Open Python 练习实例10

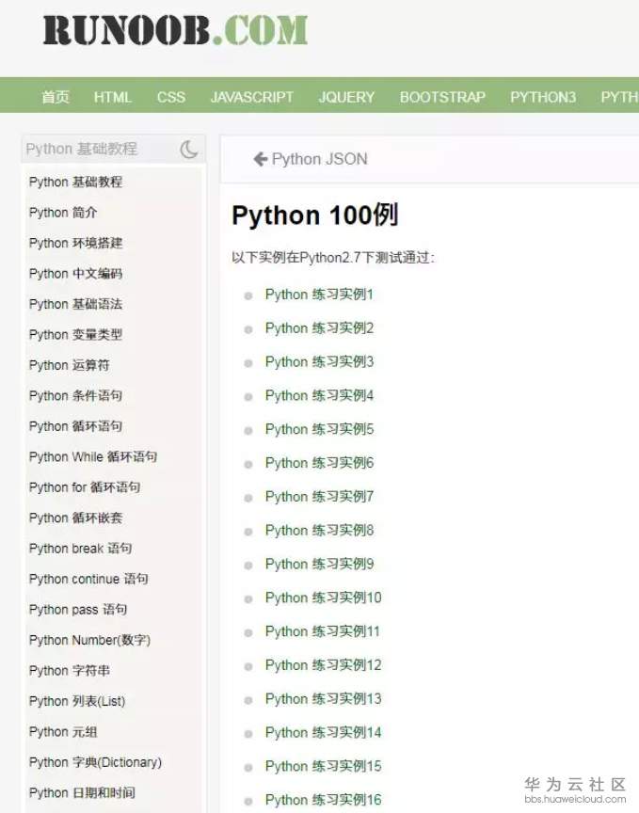pos(323,598)
